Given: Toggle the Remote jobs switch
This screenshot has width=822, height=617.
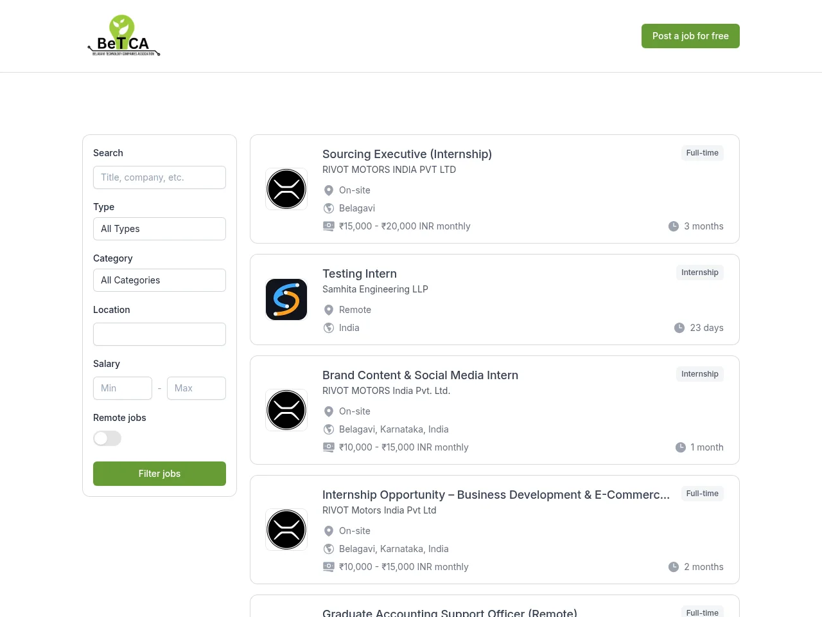Looking at the screenshot, I should tap(107, 438).
